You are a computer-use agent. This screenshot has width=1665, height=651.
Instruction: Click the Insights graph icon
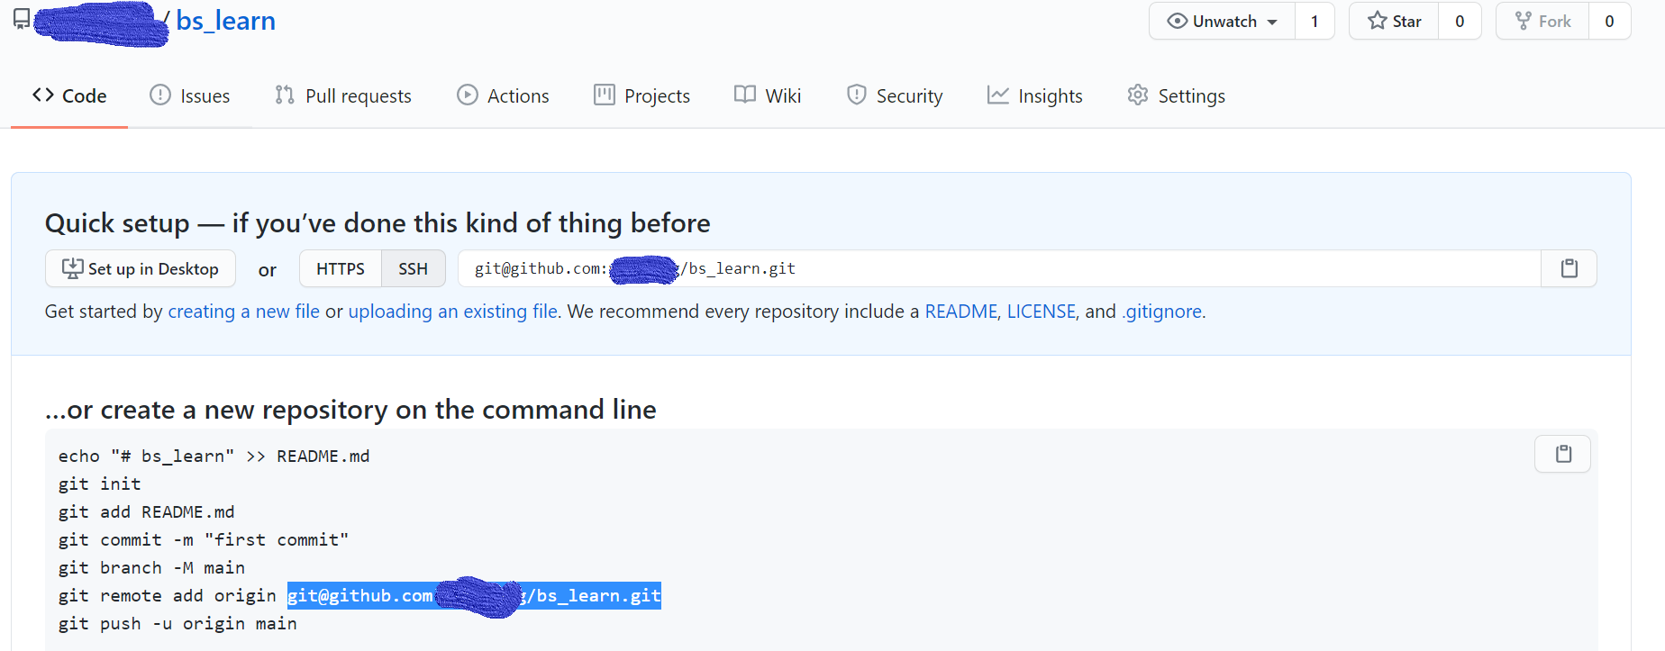(x=997, y=95)
